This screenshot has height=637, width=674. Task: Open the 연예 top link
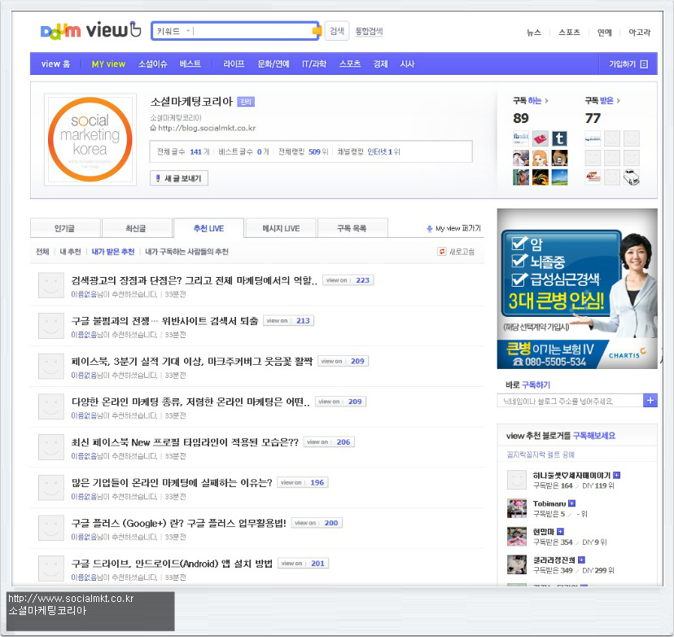pyautogui.click(x=604, y=33)
